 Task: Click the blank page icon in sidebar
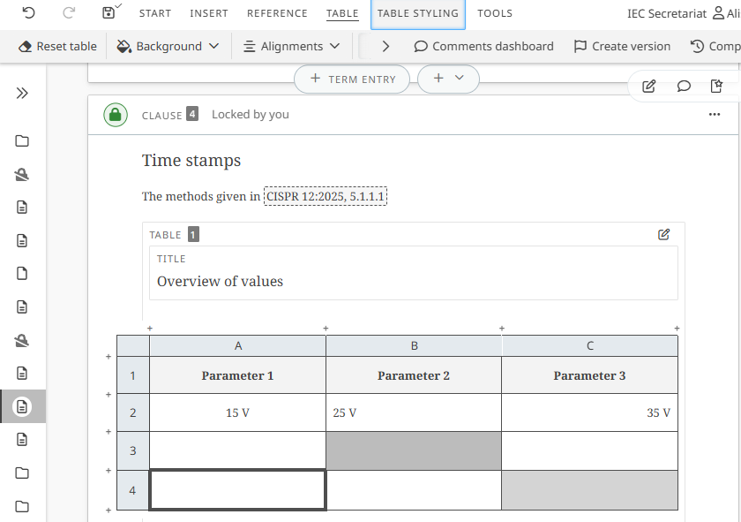pyautogui.click(x=22, y=274)
